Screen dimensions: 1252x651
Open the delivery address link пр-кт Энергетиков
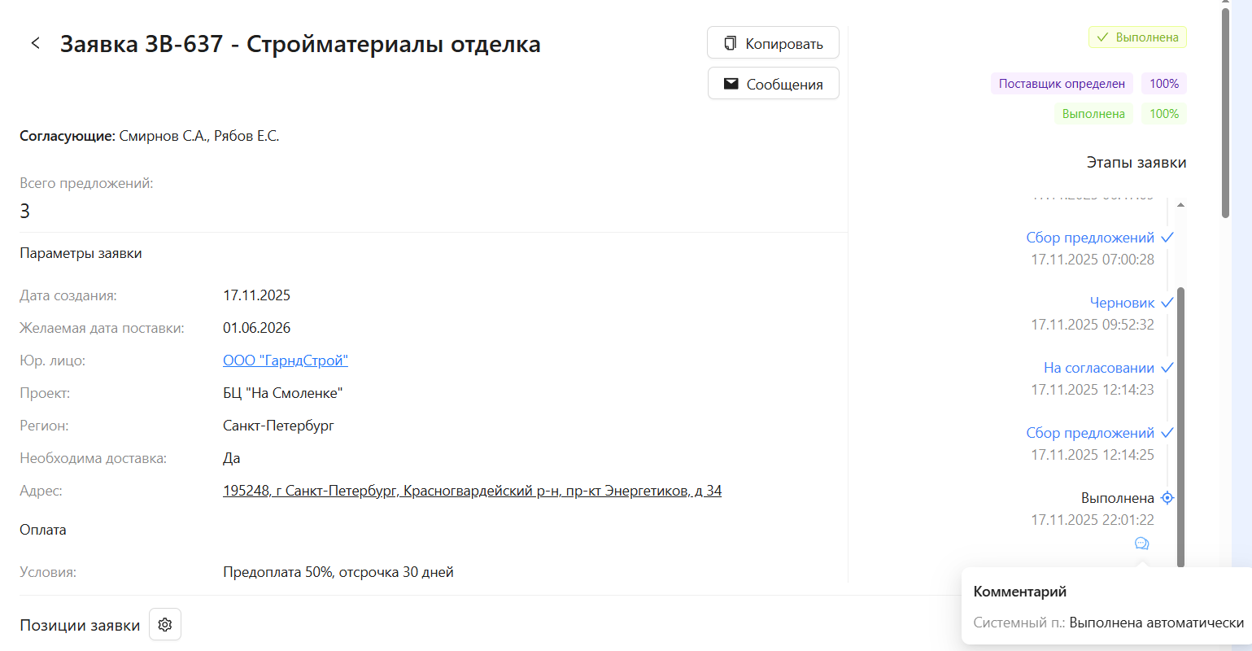coord(472,491)
